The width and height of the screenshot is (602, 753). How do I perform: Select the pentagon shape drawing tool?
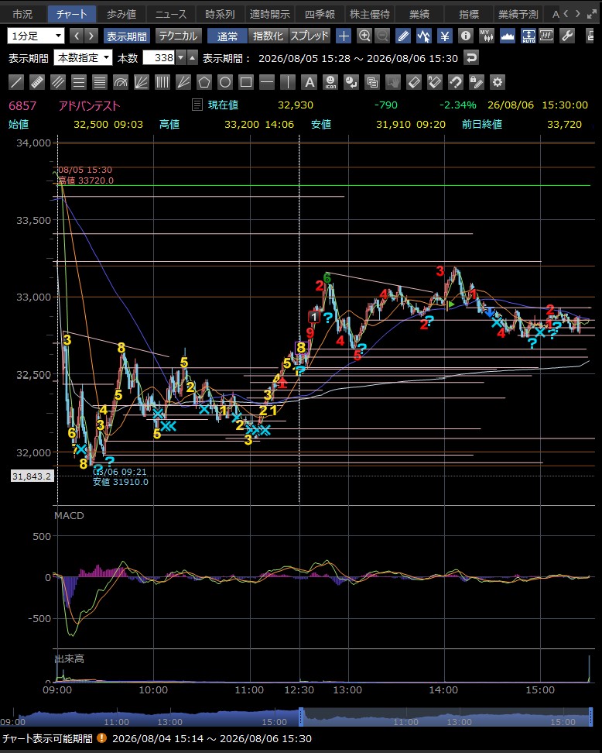tap(204, 82)
